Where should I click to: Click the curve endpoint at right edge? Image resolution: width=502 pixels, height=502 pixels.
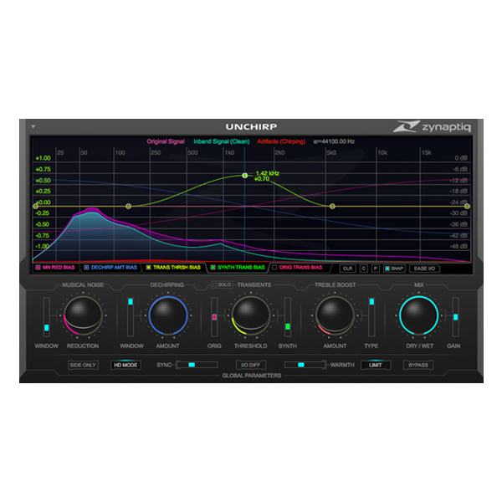coord(468,206)
